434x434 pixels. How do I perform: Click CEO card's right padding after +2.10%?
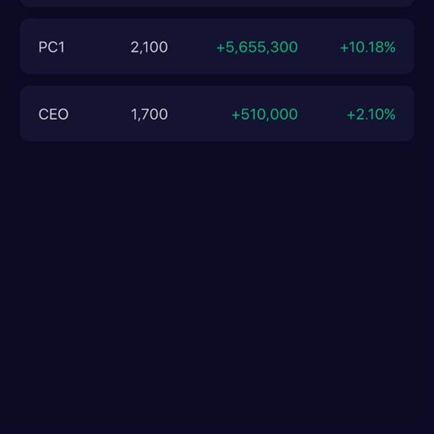pos(405,114)
